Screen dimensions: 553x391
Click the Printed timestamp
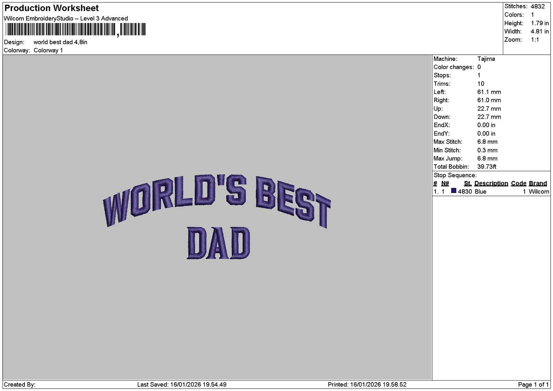pos(367,384)
